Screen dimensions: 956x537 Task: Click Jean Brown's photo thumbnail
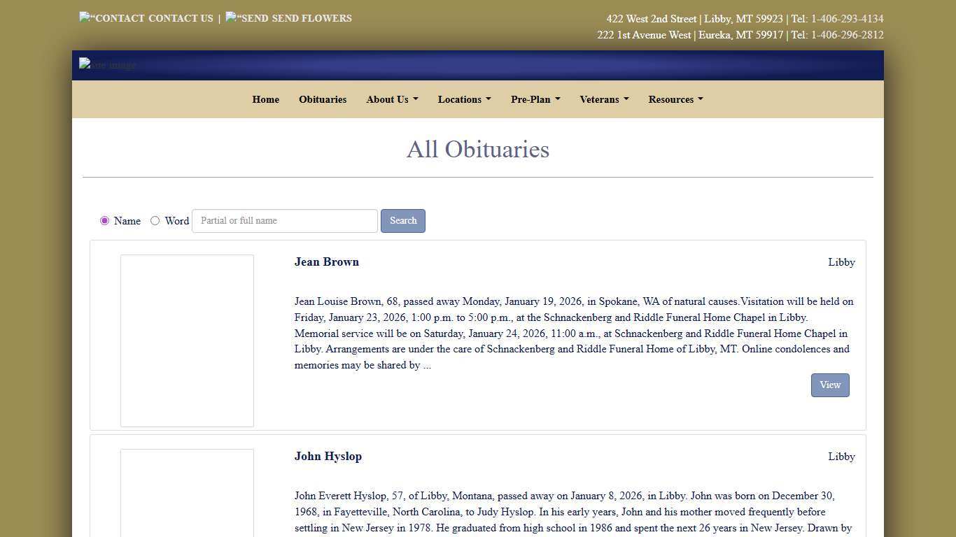click(187, 341)
